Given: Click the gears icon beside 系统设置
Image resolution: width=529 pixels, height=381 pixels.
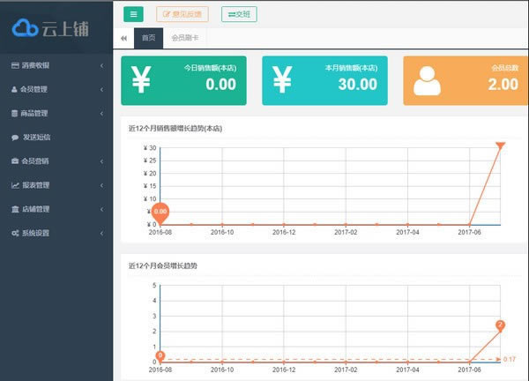Looking at the screenshot, I should pos(14,233).
